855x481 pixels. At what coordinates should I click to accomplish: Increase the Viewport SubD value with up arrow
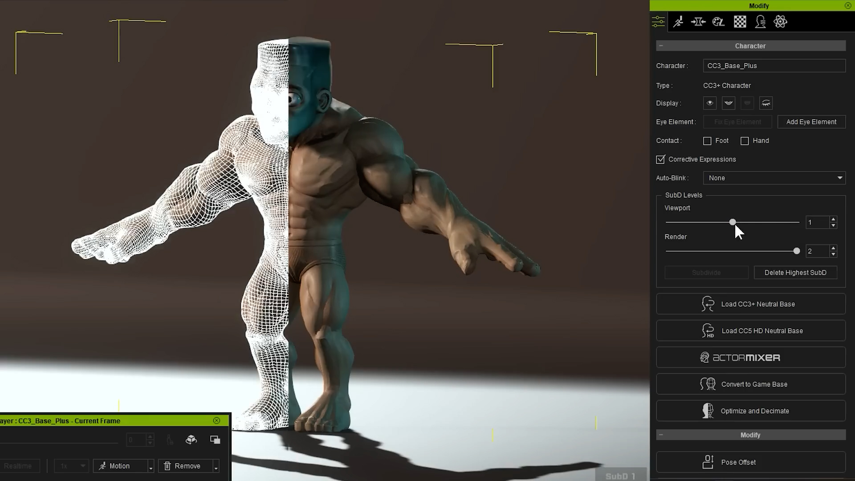833,219
